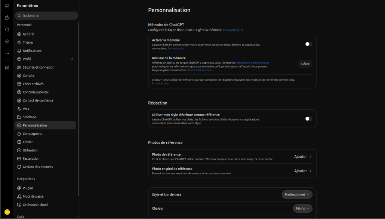The image size is (385, 219).
Task: Click the keyboard icon beside Clavier
Action: pos(19,142)
